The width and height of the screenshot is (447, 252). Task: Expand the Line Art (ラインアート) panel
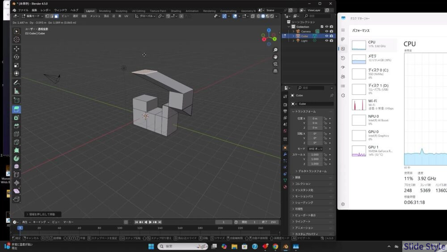coord(312,222)
